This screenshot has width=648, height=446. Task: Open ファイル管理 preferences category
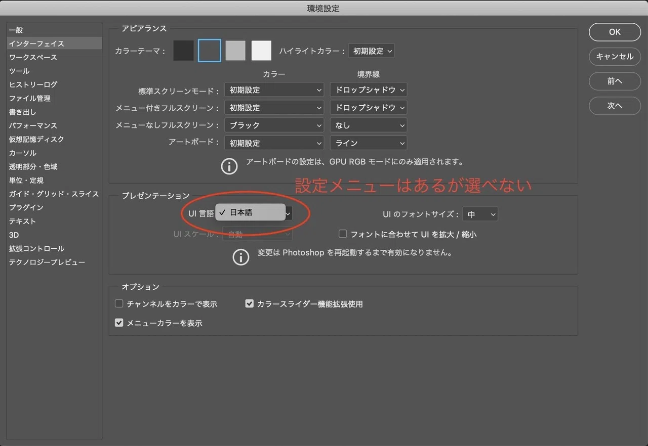pos(54,99)
